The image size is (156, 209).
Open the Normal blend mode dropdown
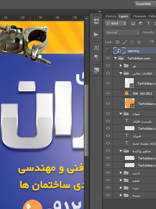(x=122, y=33)
